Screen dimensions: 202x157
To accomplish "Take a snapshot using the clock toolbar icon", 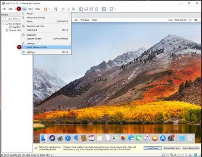I will pos(63,9).
